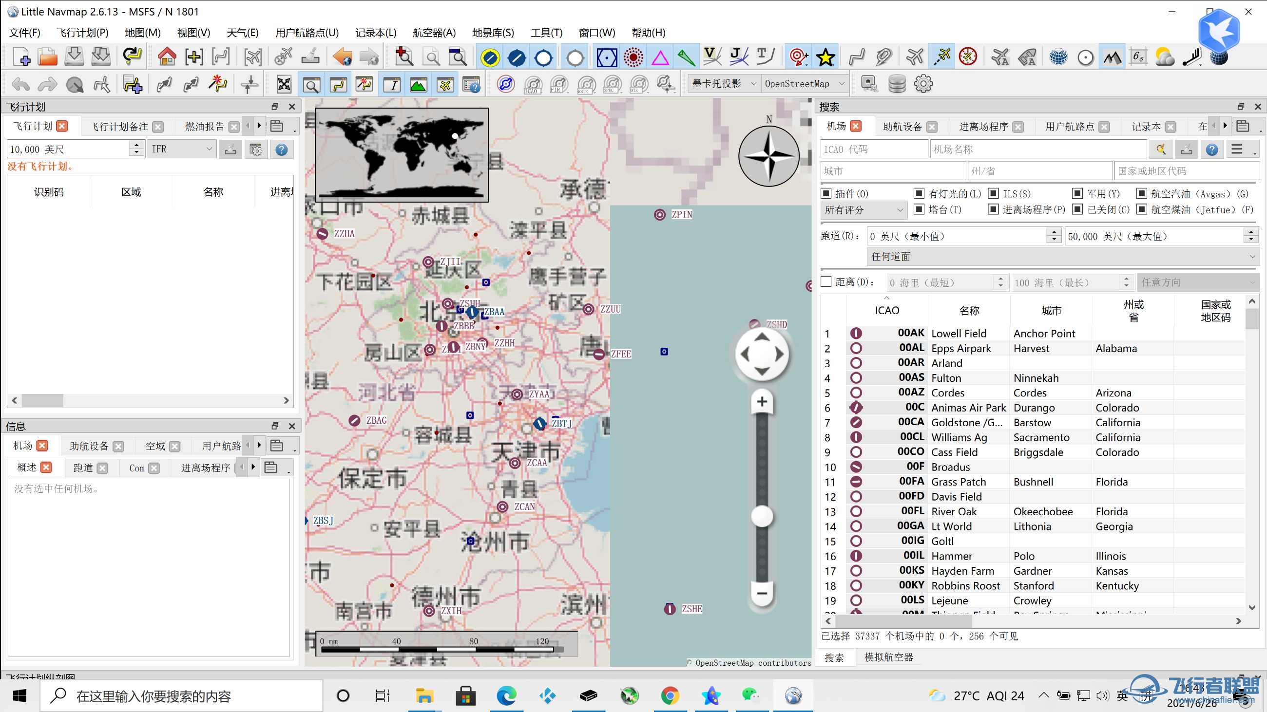Toggle map grid globe icon
Viewport: 1267px width, 712px height.
coord(1058,57)
